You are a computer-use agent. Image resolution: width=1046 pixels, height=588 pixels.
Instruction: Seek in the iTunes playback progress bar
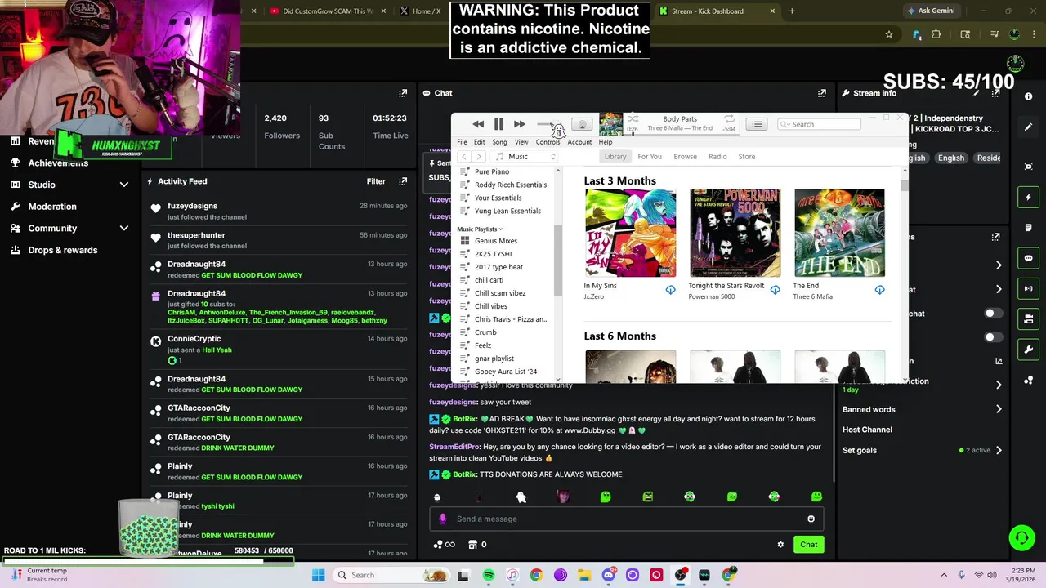click(680, 135)
